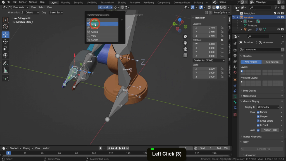The height and width of the screenshot is (161, 286).
Task: Toggle the In Front checkbox
Action: coord(258,125)
